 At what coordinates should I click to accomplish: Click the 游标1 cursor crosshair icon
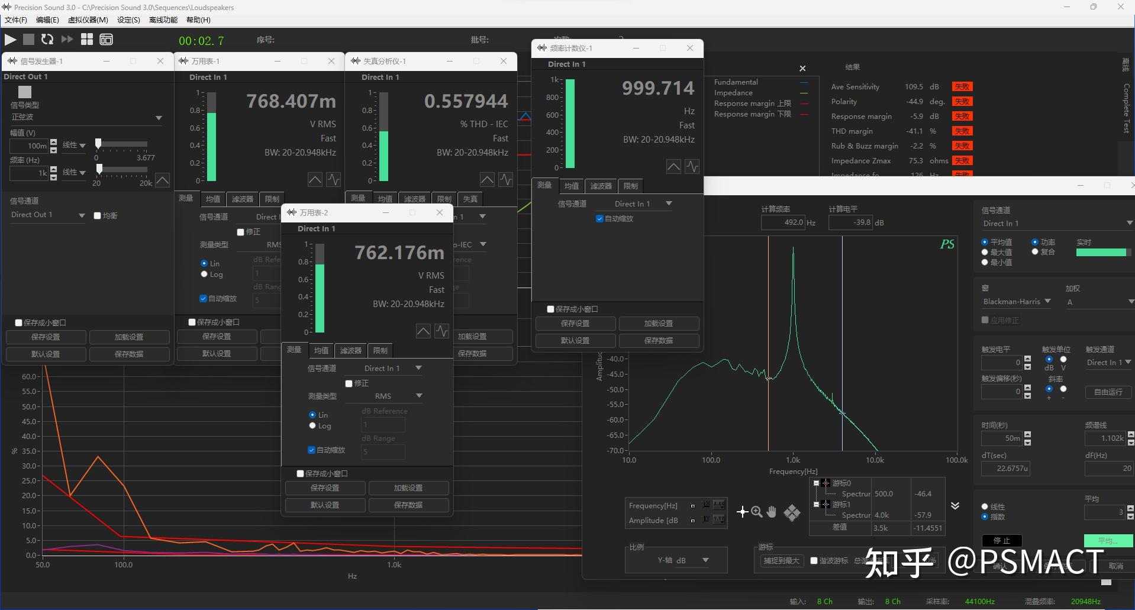click(x=826, y=505)
